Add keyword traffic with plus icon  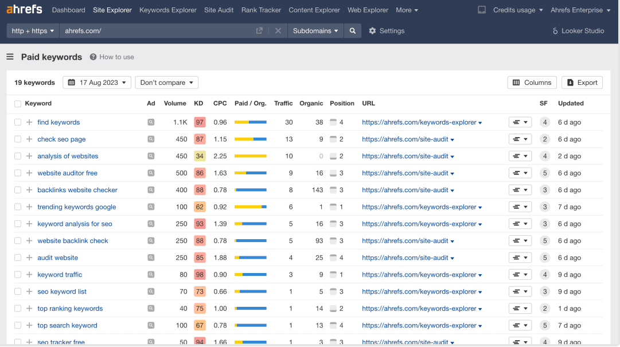tap(29, 274)
